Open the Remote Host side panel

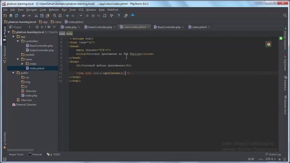pos(285,105)
